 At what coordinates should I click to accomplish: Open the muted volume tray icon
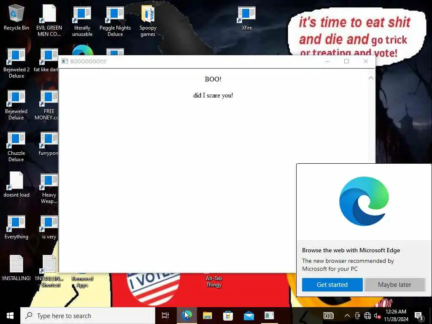tap(377, 316)
